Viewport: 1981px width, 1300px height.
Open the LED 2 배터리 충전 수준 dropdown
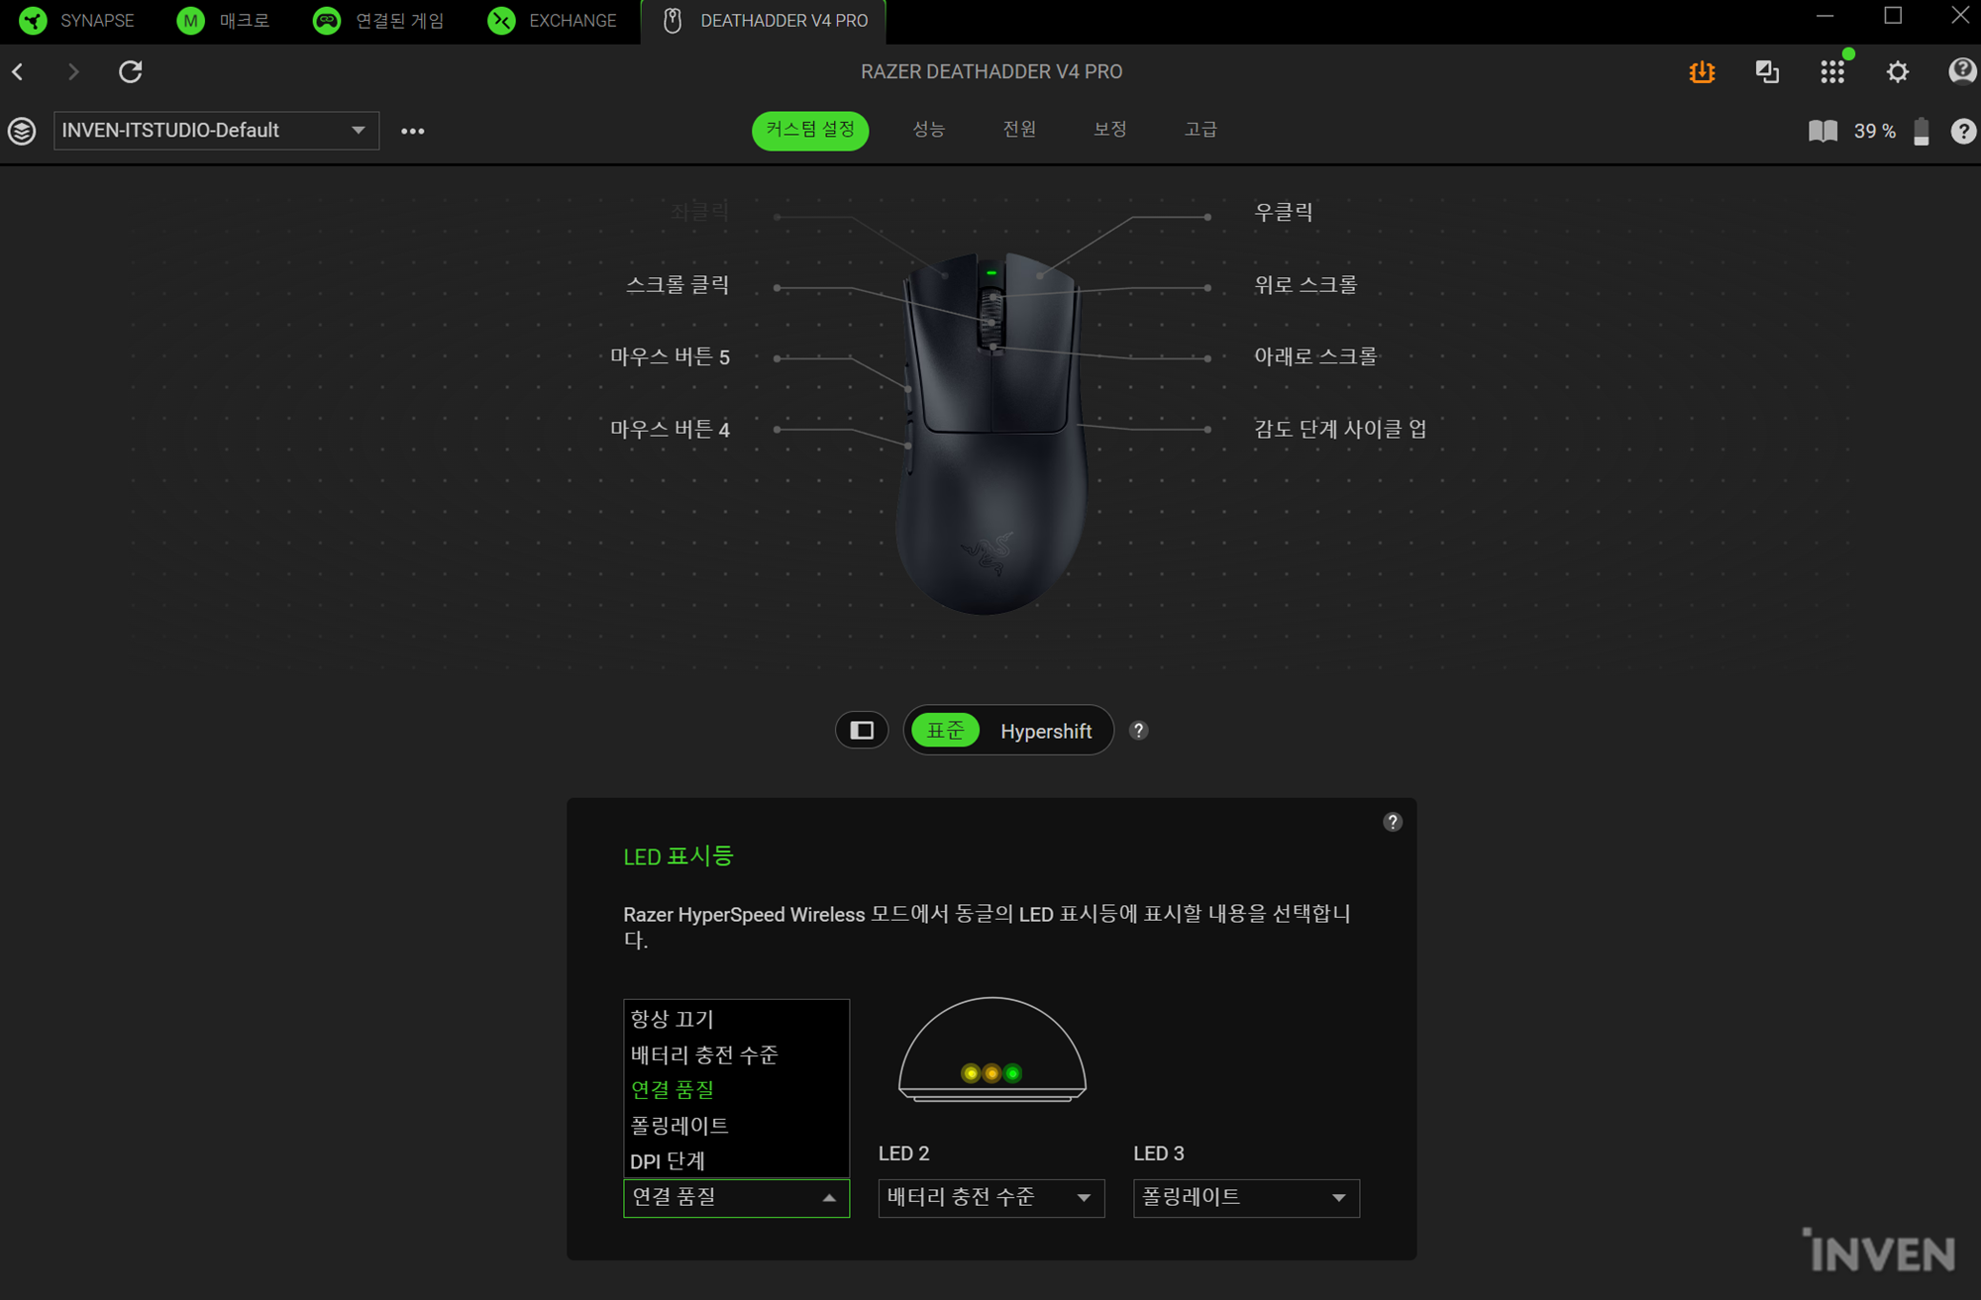tap(990, 1198)
